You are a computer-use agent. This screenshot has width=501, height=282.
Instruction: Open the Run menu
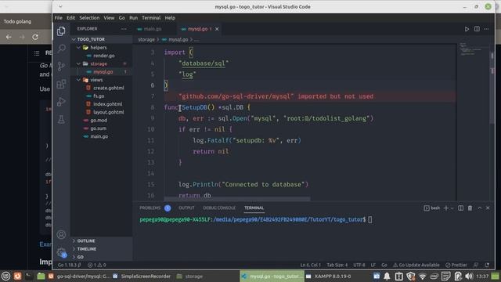tap(134, 18)
